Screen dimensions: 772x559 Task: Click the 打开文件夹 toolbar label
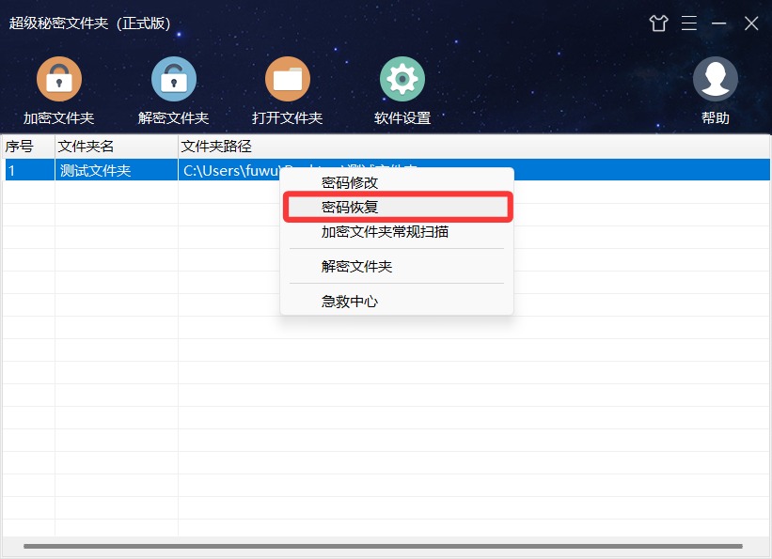[288, 118]
